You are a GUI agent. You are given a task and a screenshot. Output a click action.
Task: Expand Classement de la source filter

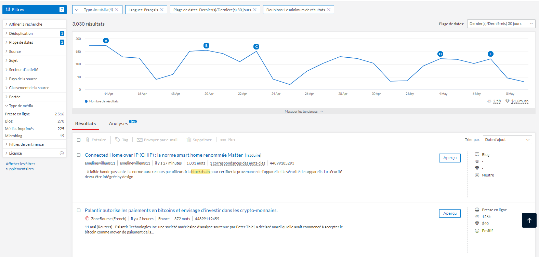click(35, 88)
